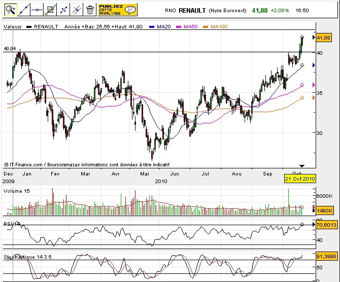This screenshot has width=340, height=282.
Task: Click the Volume 15 panel label
Action: [x=17, y=191]
